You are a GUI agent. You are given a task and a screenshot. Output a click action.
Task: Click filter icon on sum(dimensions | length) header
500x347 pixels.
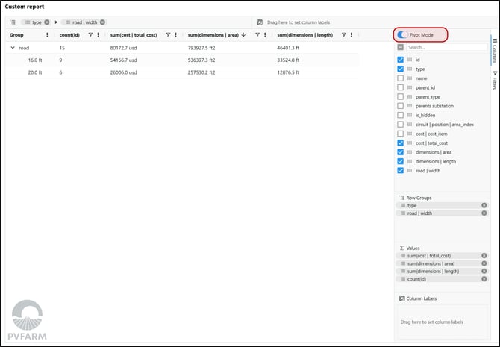(343, 35)
